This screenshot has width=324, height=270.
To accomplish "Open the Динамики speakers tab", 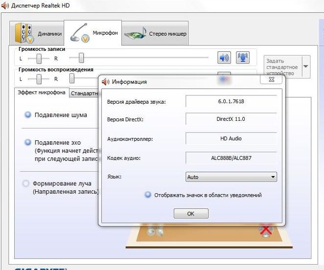I will pyautogui.click(x=37, y=33).
